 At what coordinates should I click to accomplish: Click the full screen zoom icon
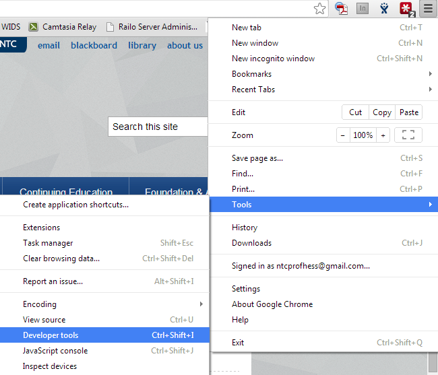click(x=408, y=135)
